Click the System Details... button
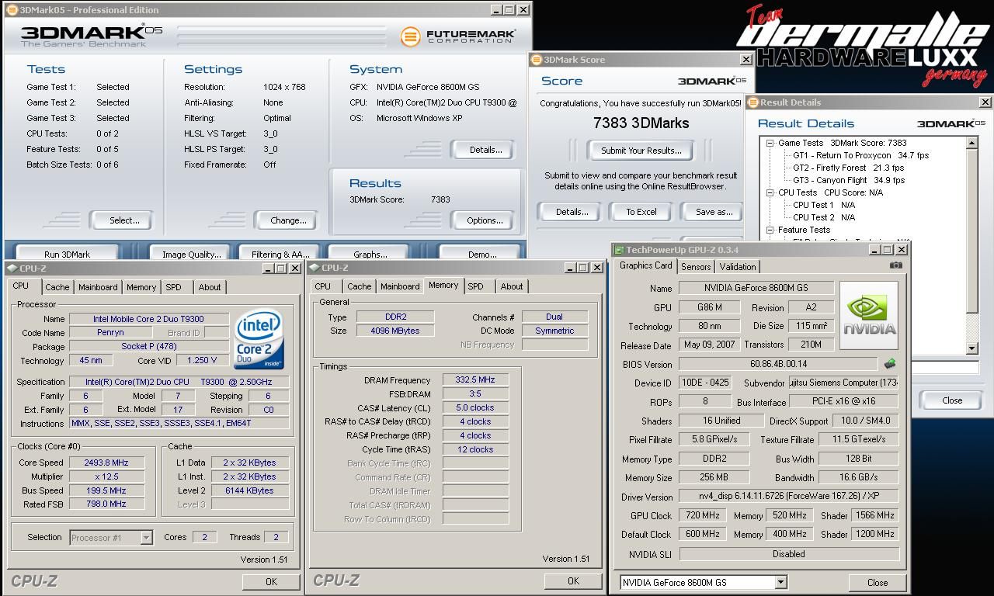Screen dimensions: 994x596 click(x=482, y=150)
